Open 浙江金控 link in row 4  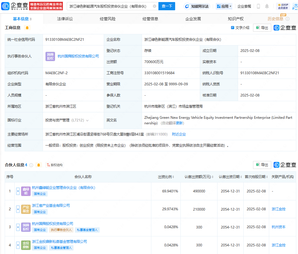pyautogui.click(x=279, y=245)
